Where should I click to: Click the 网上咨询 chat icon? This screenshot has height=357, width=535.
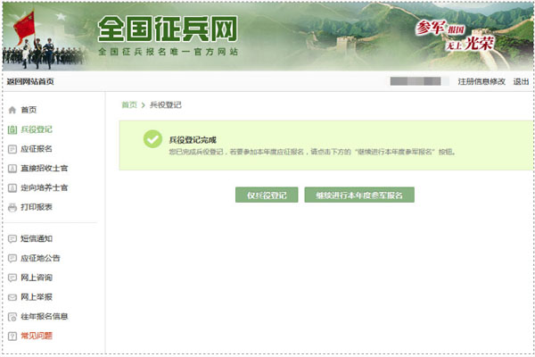coord(12,278)
